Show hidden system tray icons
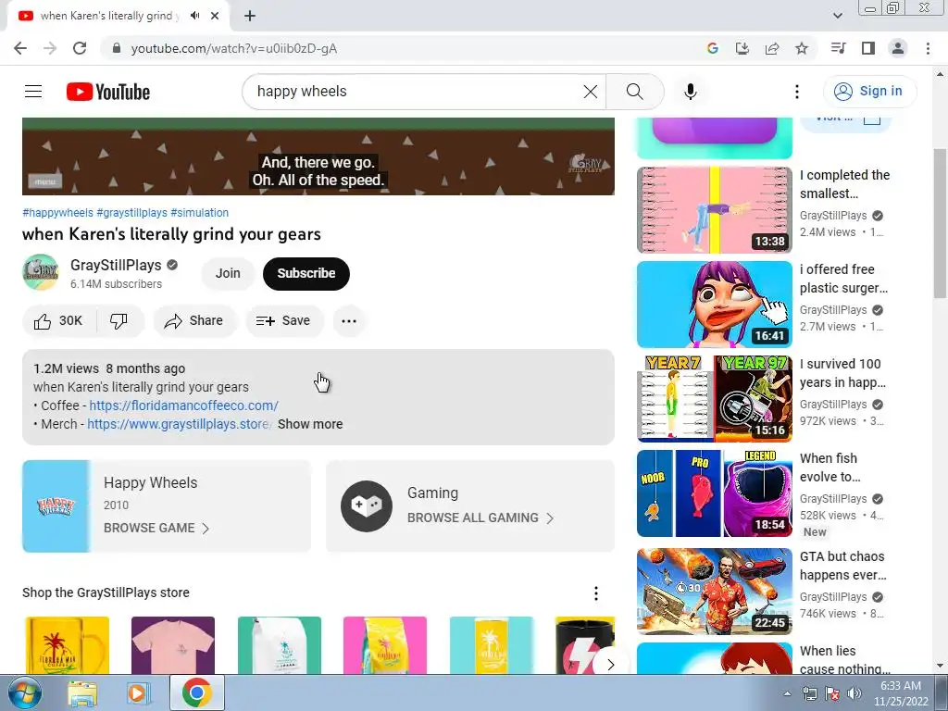 click(787, 693)
